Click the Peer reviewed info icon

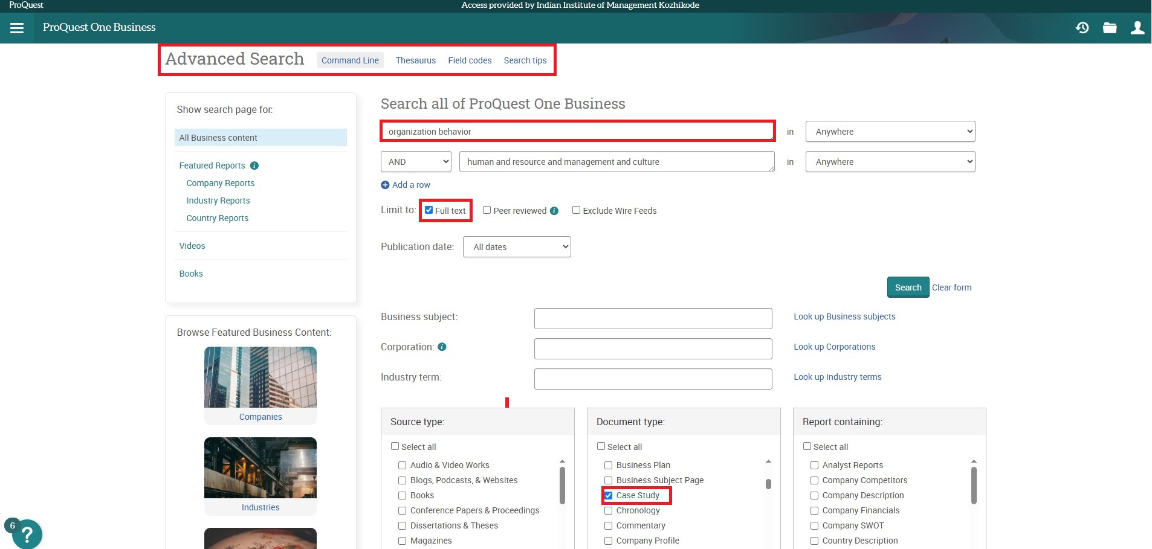pyautogui.click(x=554, y=211)
